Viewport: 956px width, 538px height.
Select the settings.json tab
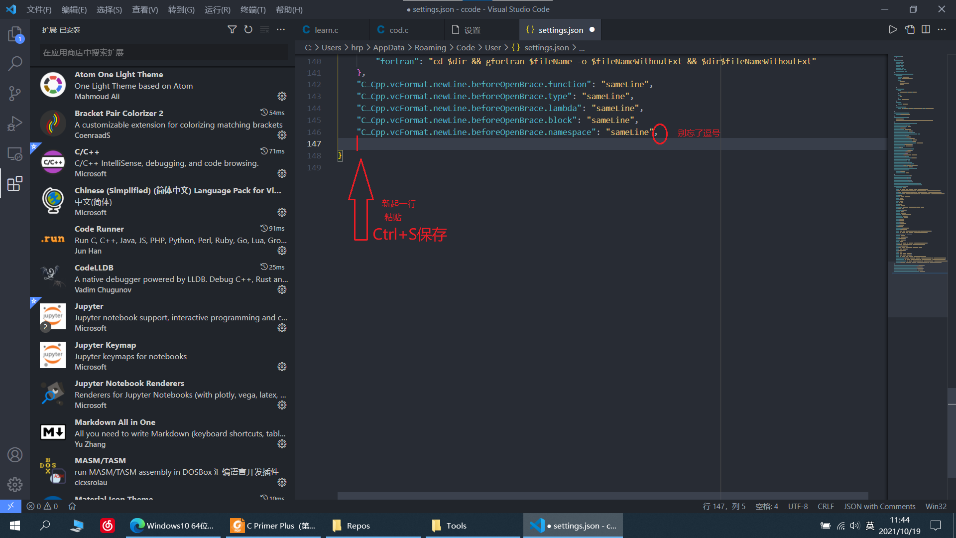561,30
